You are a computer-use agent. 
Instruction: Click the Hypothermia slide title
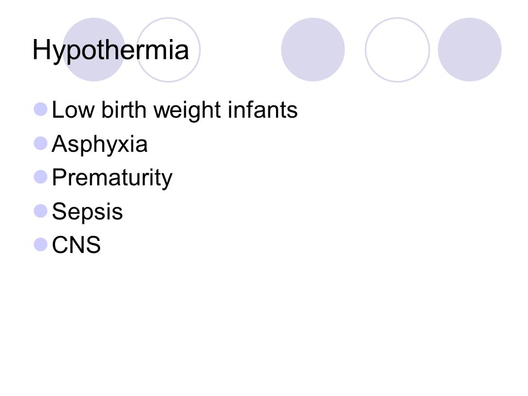111,51
